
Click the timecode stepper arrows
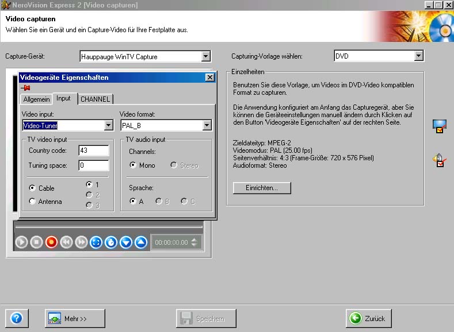click(x=194, y=242)
